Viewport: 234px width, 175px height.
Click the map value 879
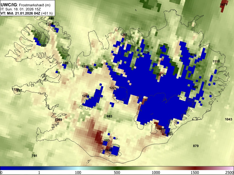[196, 146]
